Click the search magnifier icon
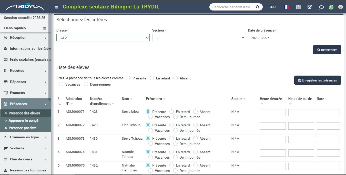Viewport: 346px width, 175px height. 257,7
